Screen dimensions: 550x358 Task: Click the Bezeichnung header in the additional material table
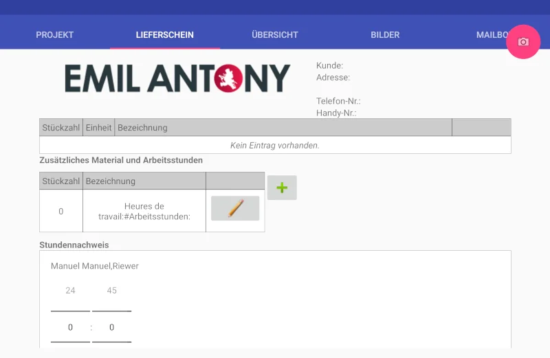(144, 181)
